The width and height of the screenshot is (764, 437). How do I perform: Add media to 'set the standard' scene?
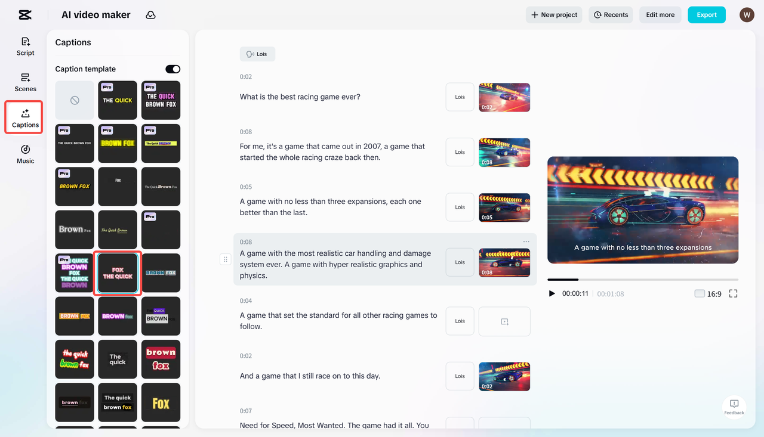click(x=504, y=321)
